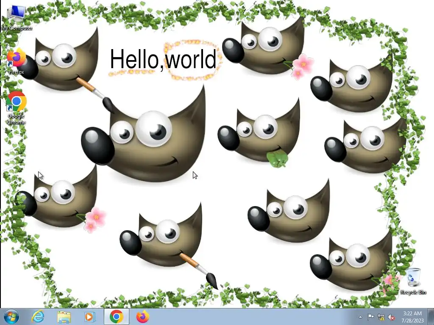Launch Internet Explorer from the taskbar
The image size is (434, 325).
38,317
